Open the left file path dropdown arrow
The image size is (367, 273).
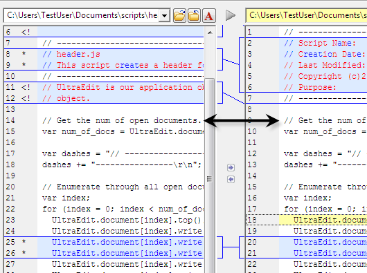coord(165,16)
